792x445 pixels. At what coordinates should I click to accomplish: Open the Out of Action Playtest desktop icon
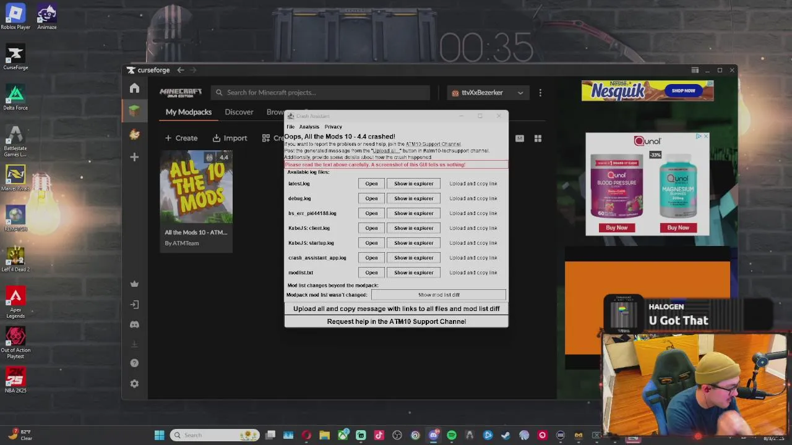[15, 343]
